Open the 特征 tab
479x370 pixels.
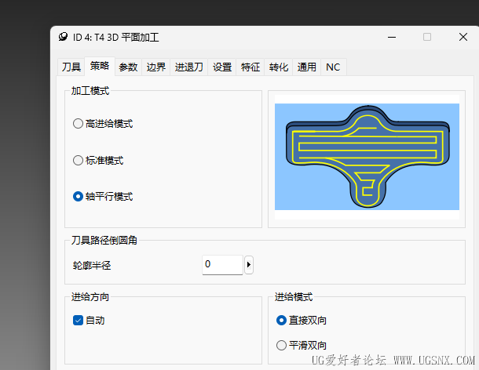click(250, 67)
